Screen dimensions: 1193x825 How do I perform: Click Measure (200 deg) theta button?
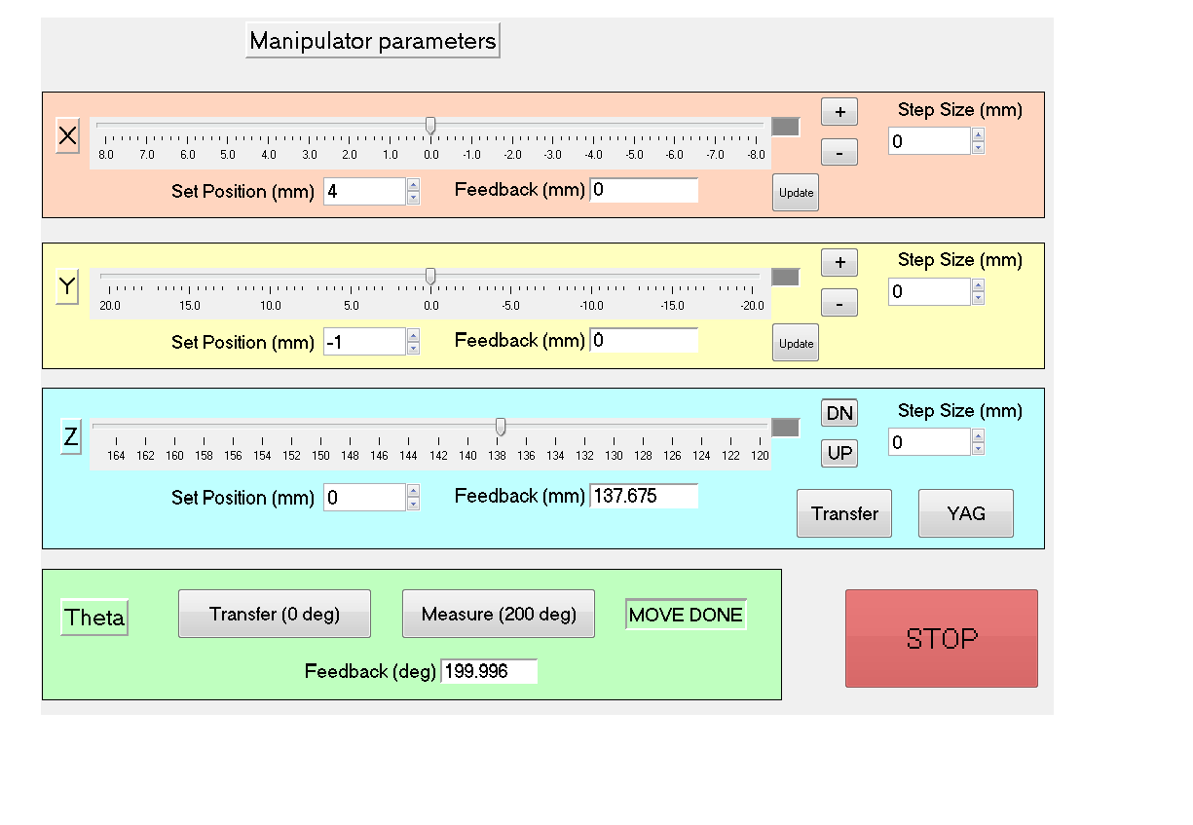pos(498,614)
